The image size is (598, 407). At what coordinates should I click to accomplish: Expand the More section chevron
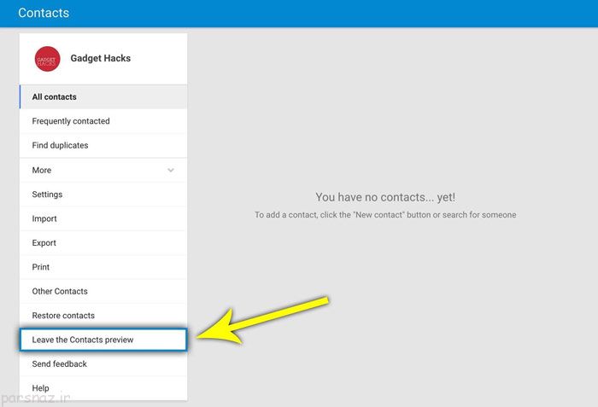coord(171,170)
